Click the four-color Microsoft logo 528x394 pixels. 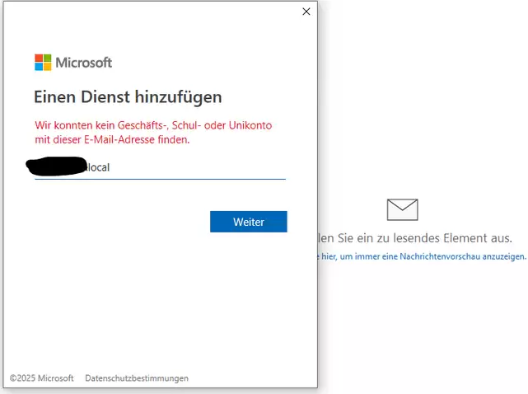tap(43, 63)
